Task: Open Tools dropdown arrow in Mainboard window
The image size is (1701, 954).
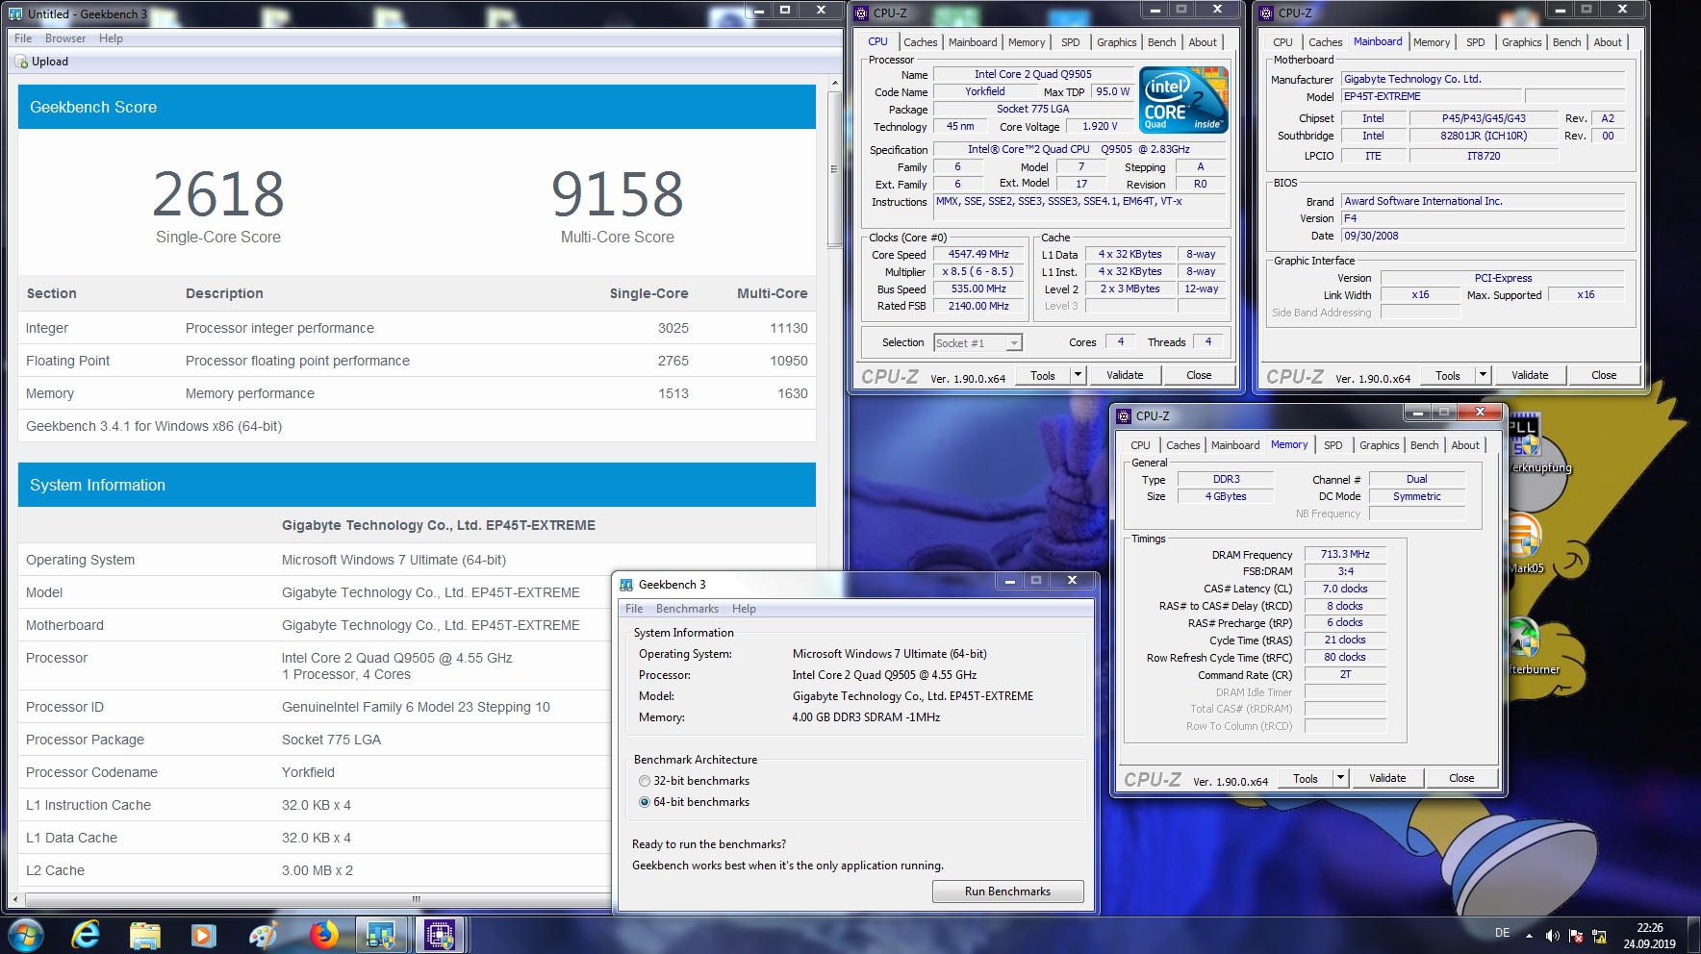Action: pyautogui.click(x=1483, y=375)
